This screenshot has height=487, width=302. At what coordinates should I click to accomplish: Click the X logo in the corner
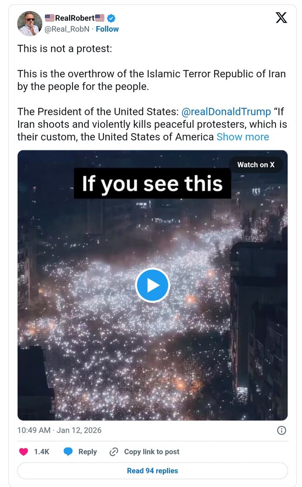pyautogui.click(x=281, y=18)
